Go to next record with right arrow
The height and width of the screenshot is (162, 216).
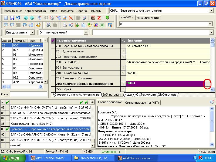pos(32,18)
